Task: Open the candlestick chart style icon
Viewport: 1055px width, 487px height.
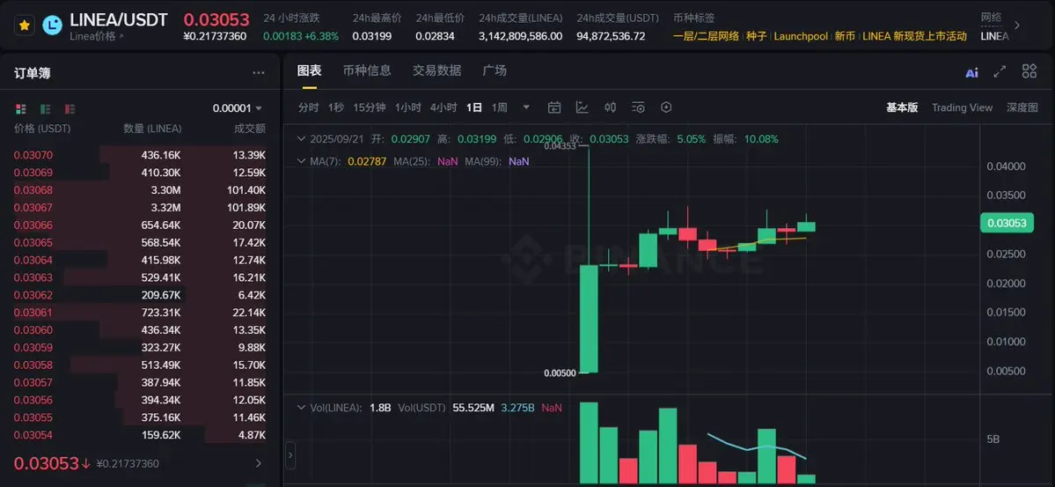Action: tap(611, 107)
